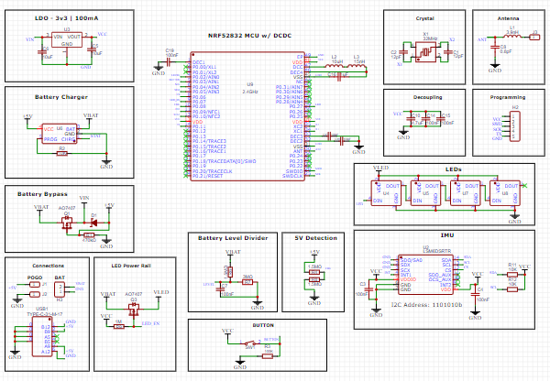Select capacitor C8 0.8pF
550x381 pixels.
click(495, 47)
